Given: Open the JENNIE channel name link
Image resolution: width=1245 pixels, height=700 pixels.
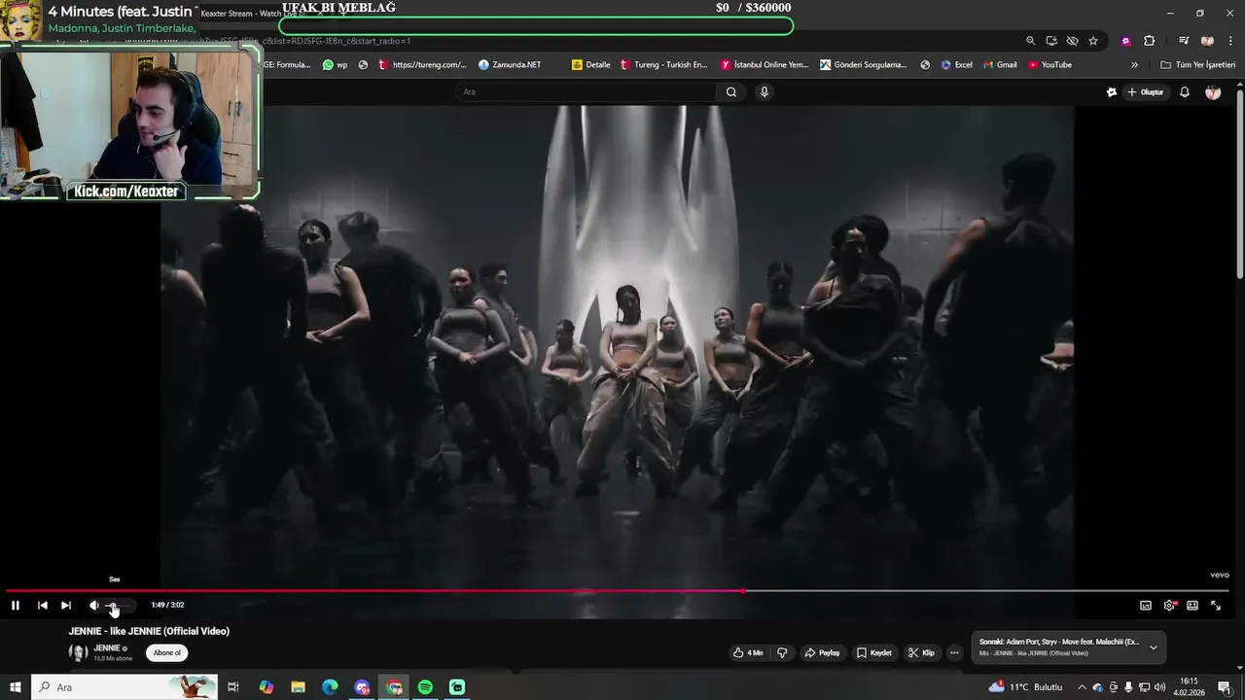Looking at the screenshot, I should tap(107, 648).
